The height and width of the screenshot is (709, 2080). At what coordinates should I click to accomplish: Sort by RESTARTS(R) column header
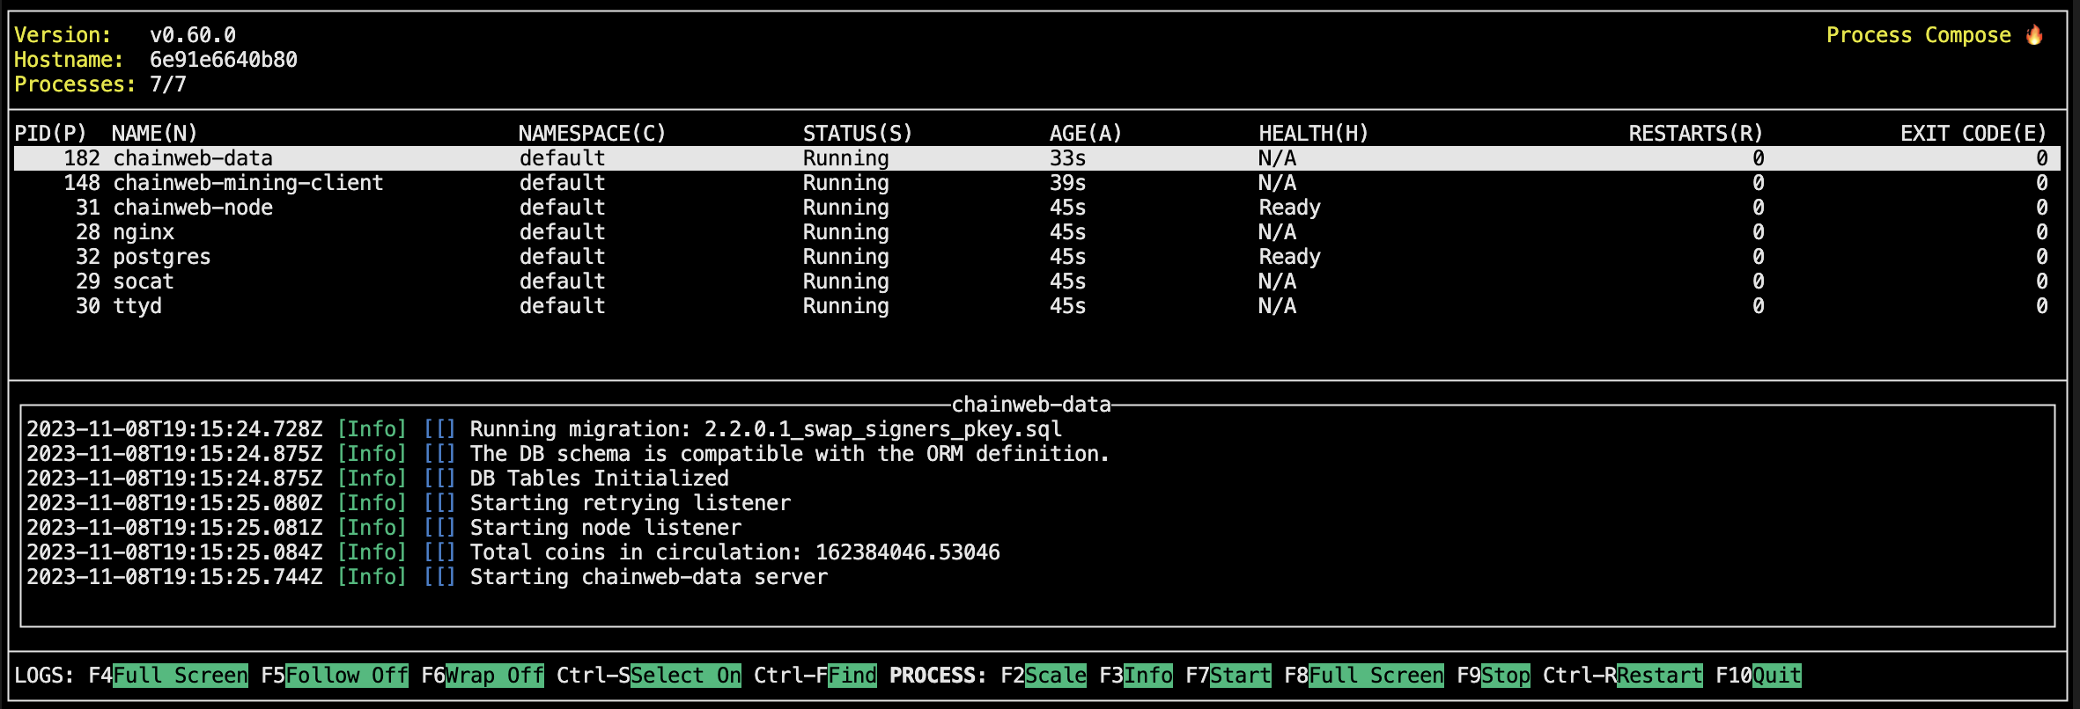[x=1696, y=134]
